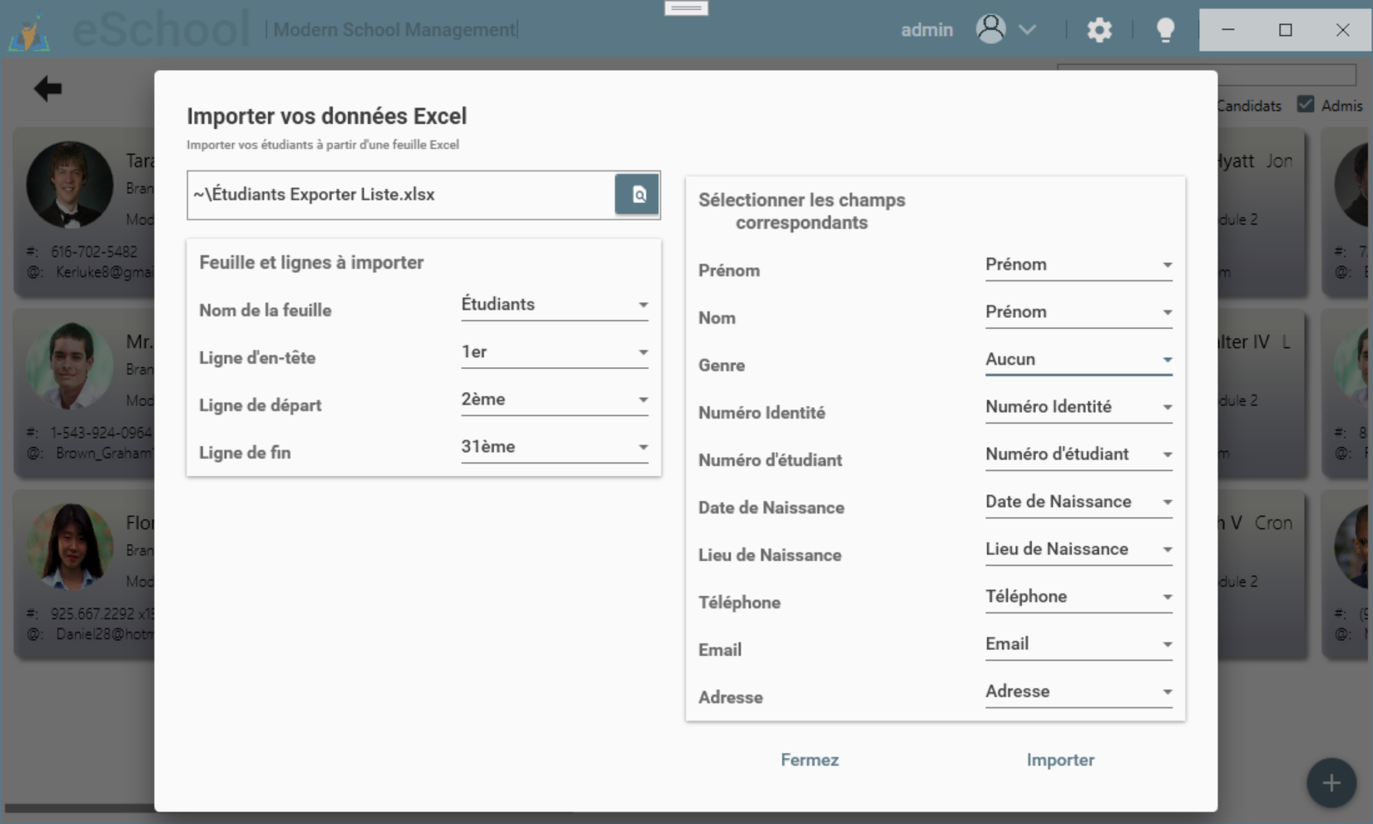Click the Candidats filter label

click(1248, 106)
